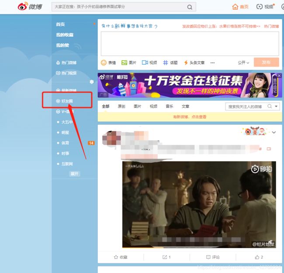Screen dimensions: 284x273
Task: Click the search magnifier icon in top bar
Action: [x=190, y=7]
